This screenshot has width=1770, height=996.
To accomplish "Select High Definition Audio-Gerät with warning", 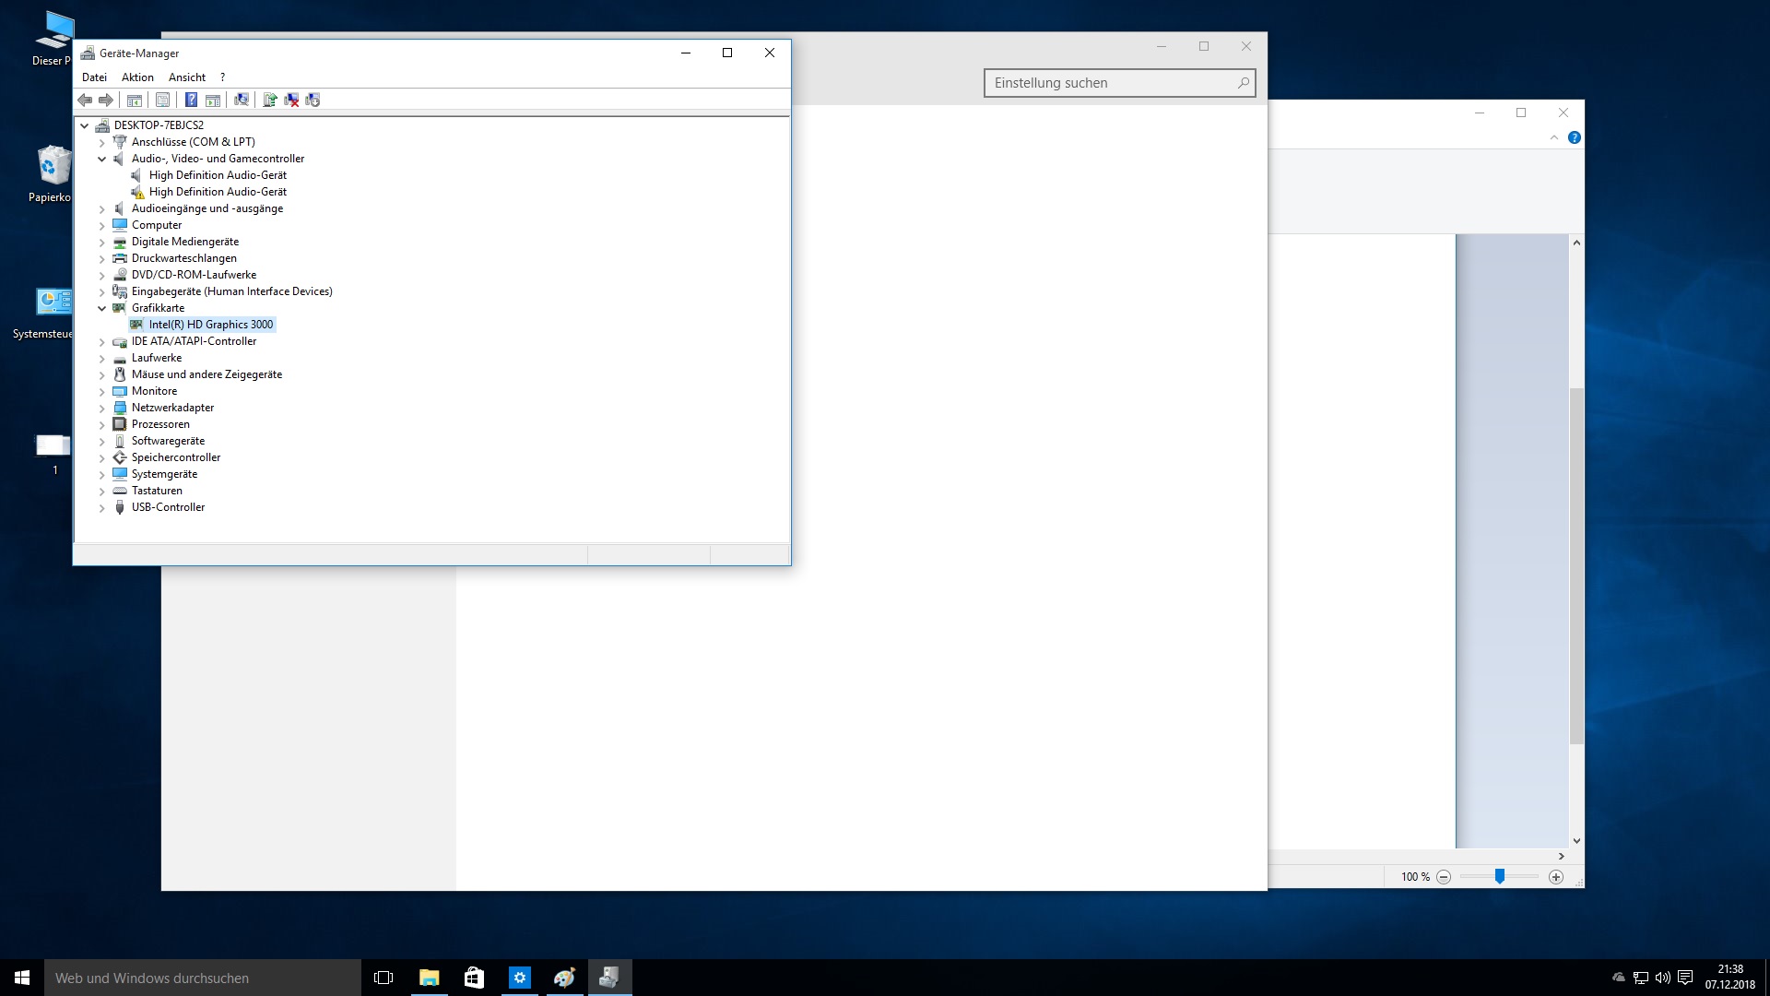I will [x=218, y=192].
